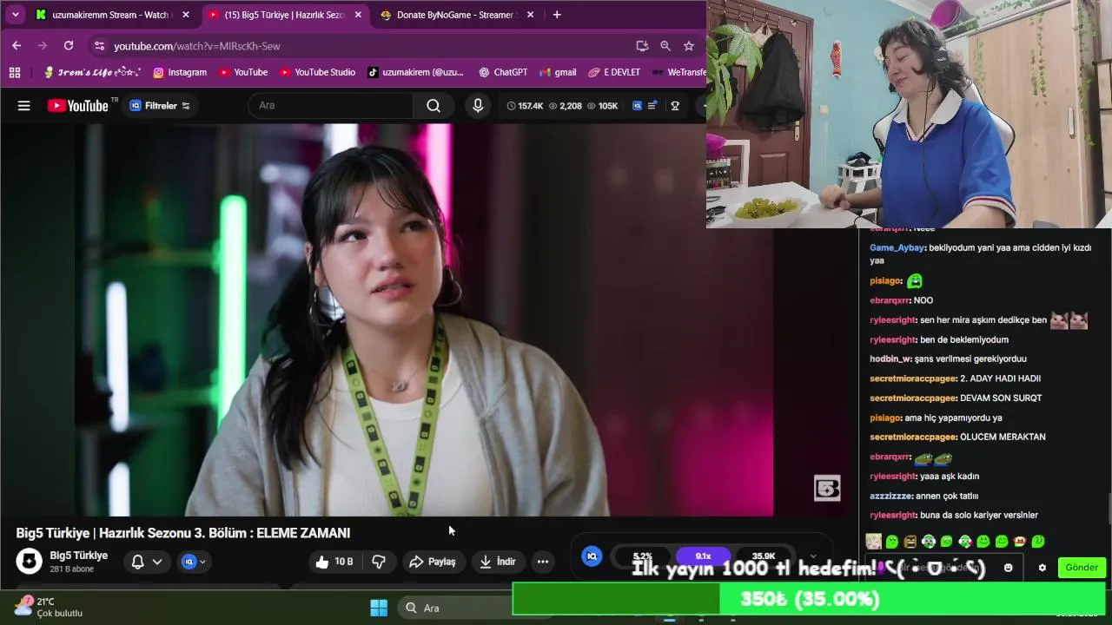The image size is (1112, 625).
Task: Pick the green headphone emote
Action: (x=929, y=542)
